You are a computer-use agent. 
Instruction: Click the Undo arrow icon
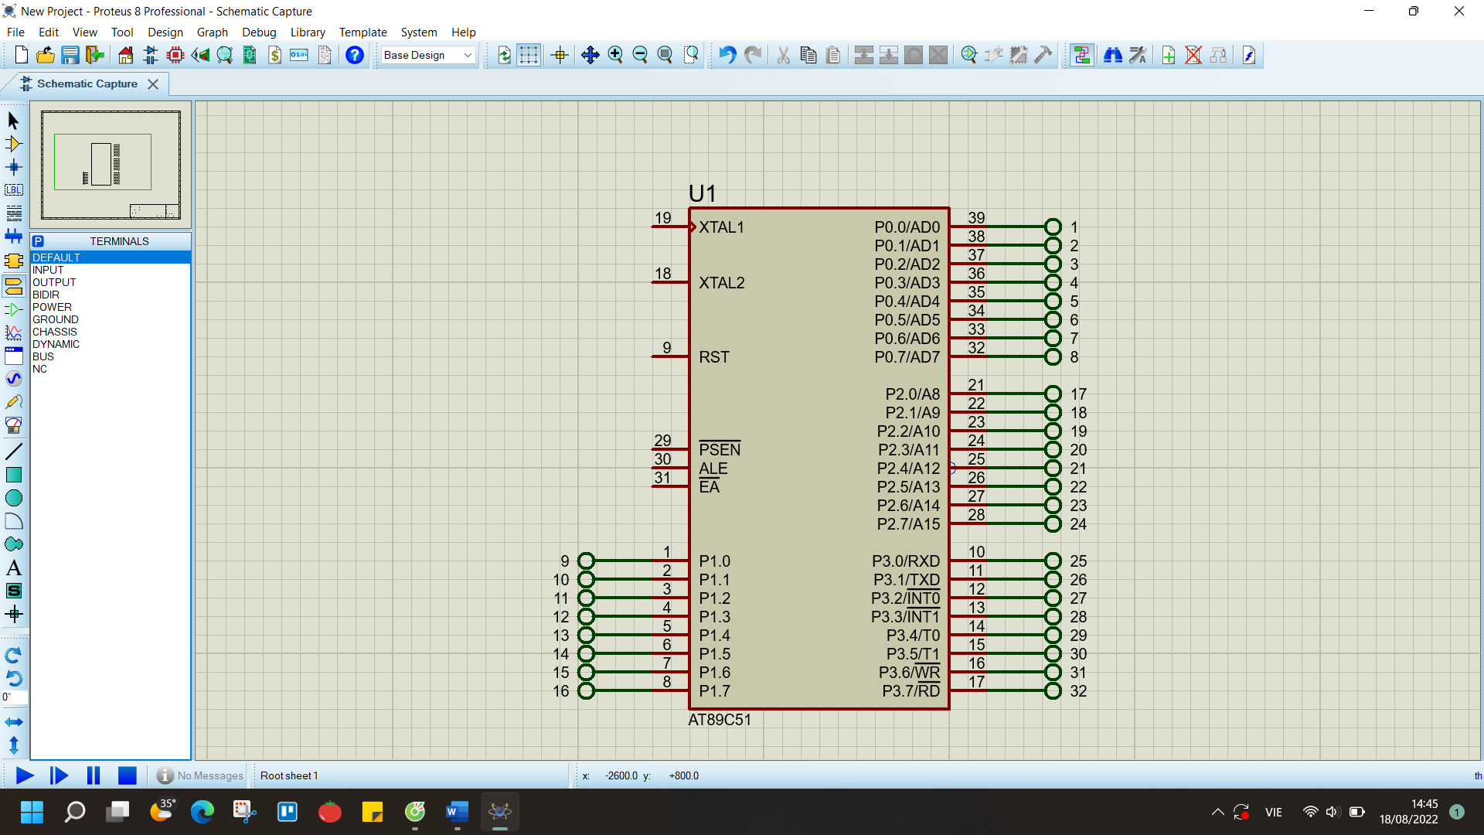[x=727, y=55]
